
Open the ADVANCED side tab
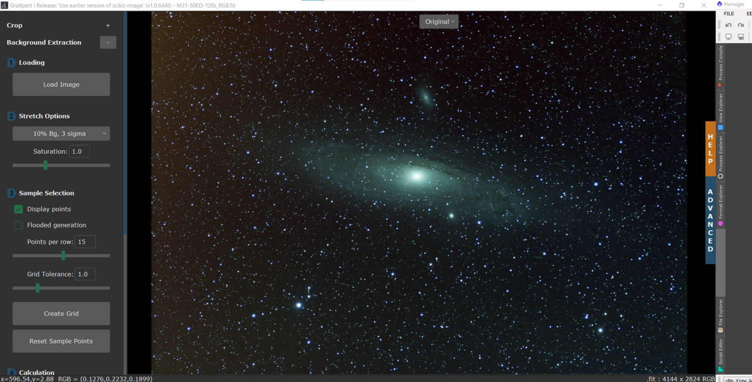(x=710, y=220)
